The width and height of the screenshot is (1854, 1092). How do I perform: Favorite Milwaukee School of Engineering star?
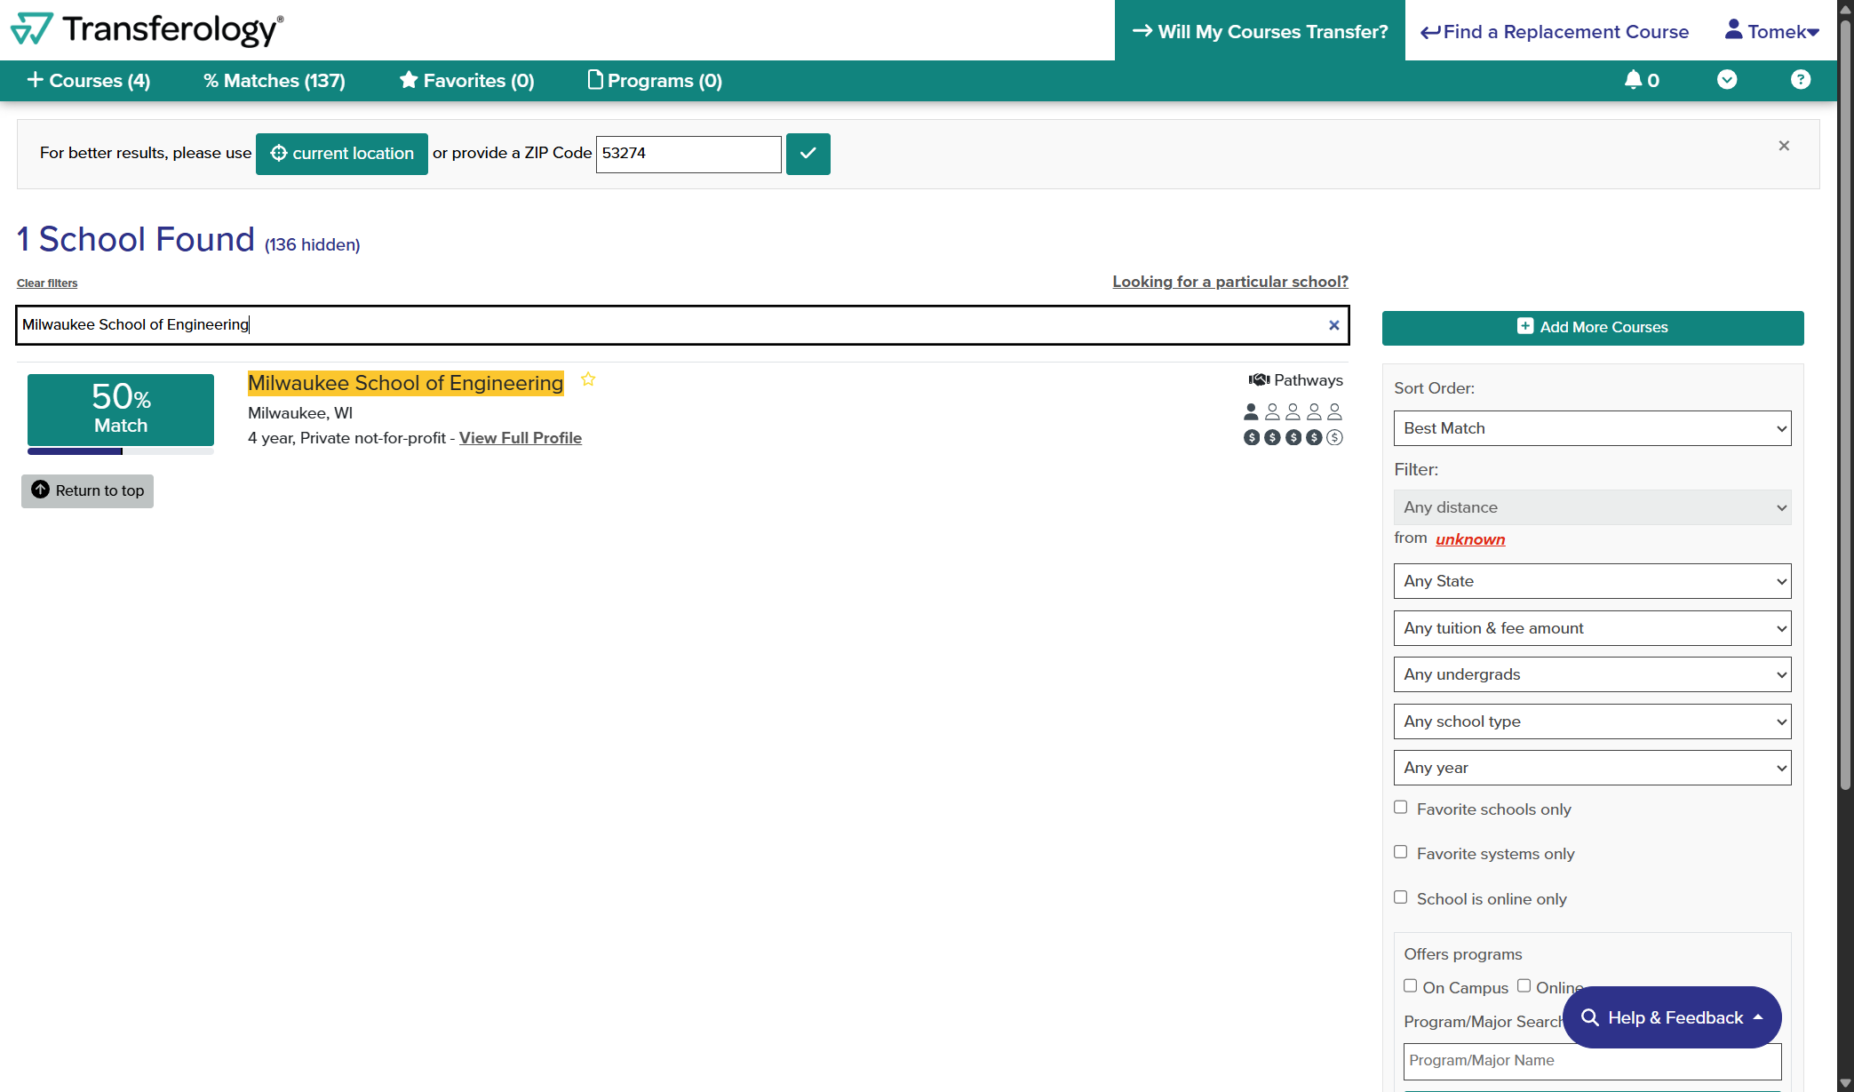coord(588,379)
